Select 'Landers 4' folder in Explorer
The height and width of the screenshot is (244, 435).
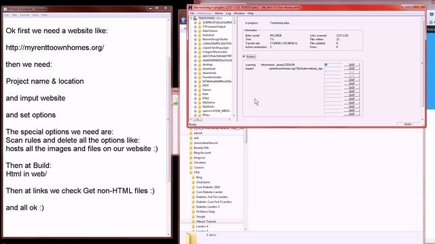click(203, 226)
